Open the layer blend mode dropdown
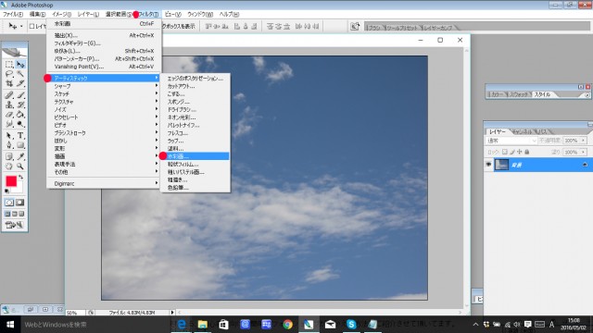 tap(511, 141)
